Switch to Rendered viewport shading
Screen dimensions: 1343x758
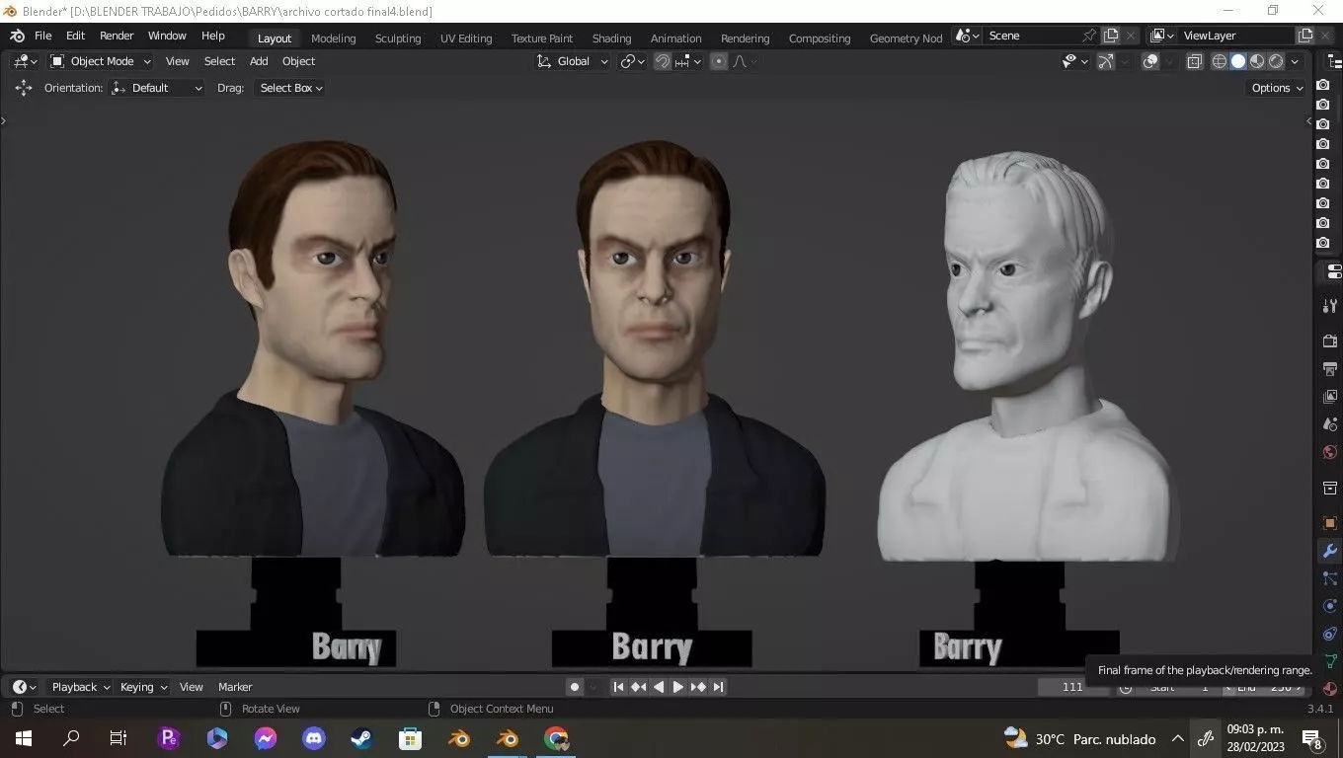pyautogui.click(x=1276, y=61)
